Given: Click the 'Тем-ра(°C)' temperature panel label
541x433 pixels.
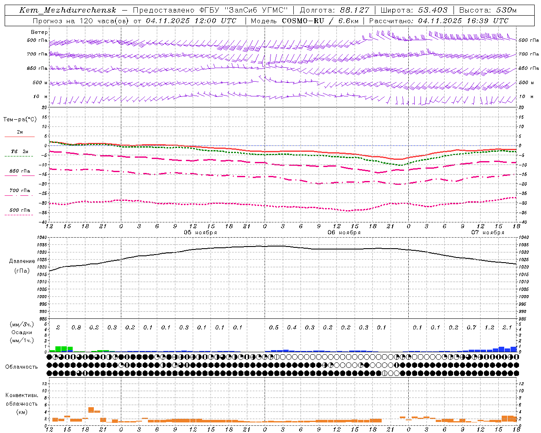Looking at the screenshot, I should click(20, 120).
